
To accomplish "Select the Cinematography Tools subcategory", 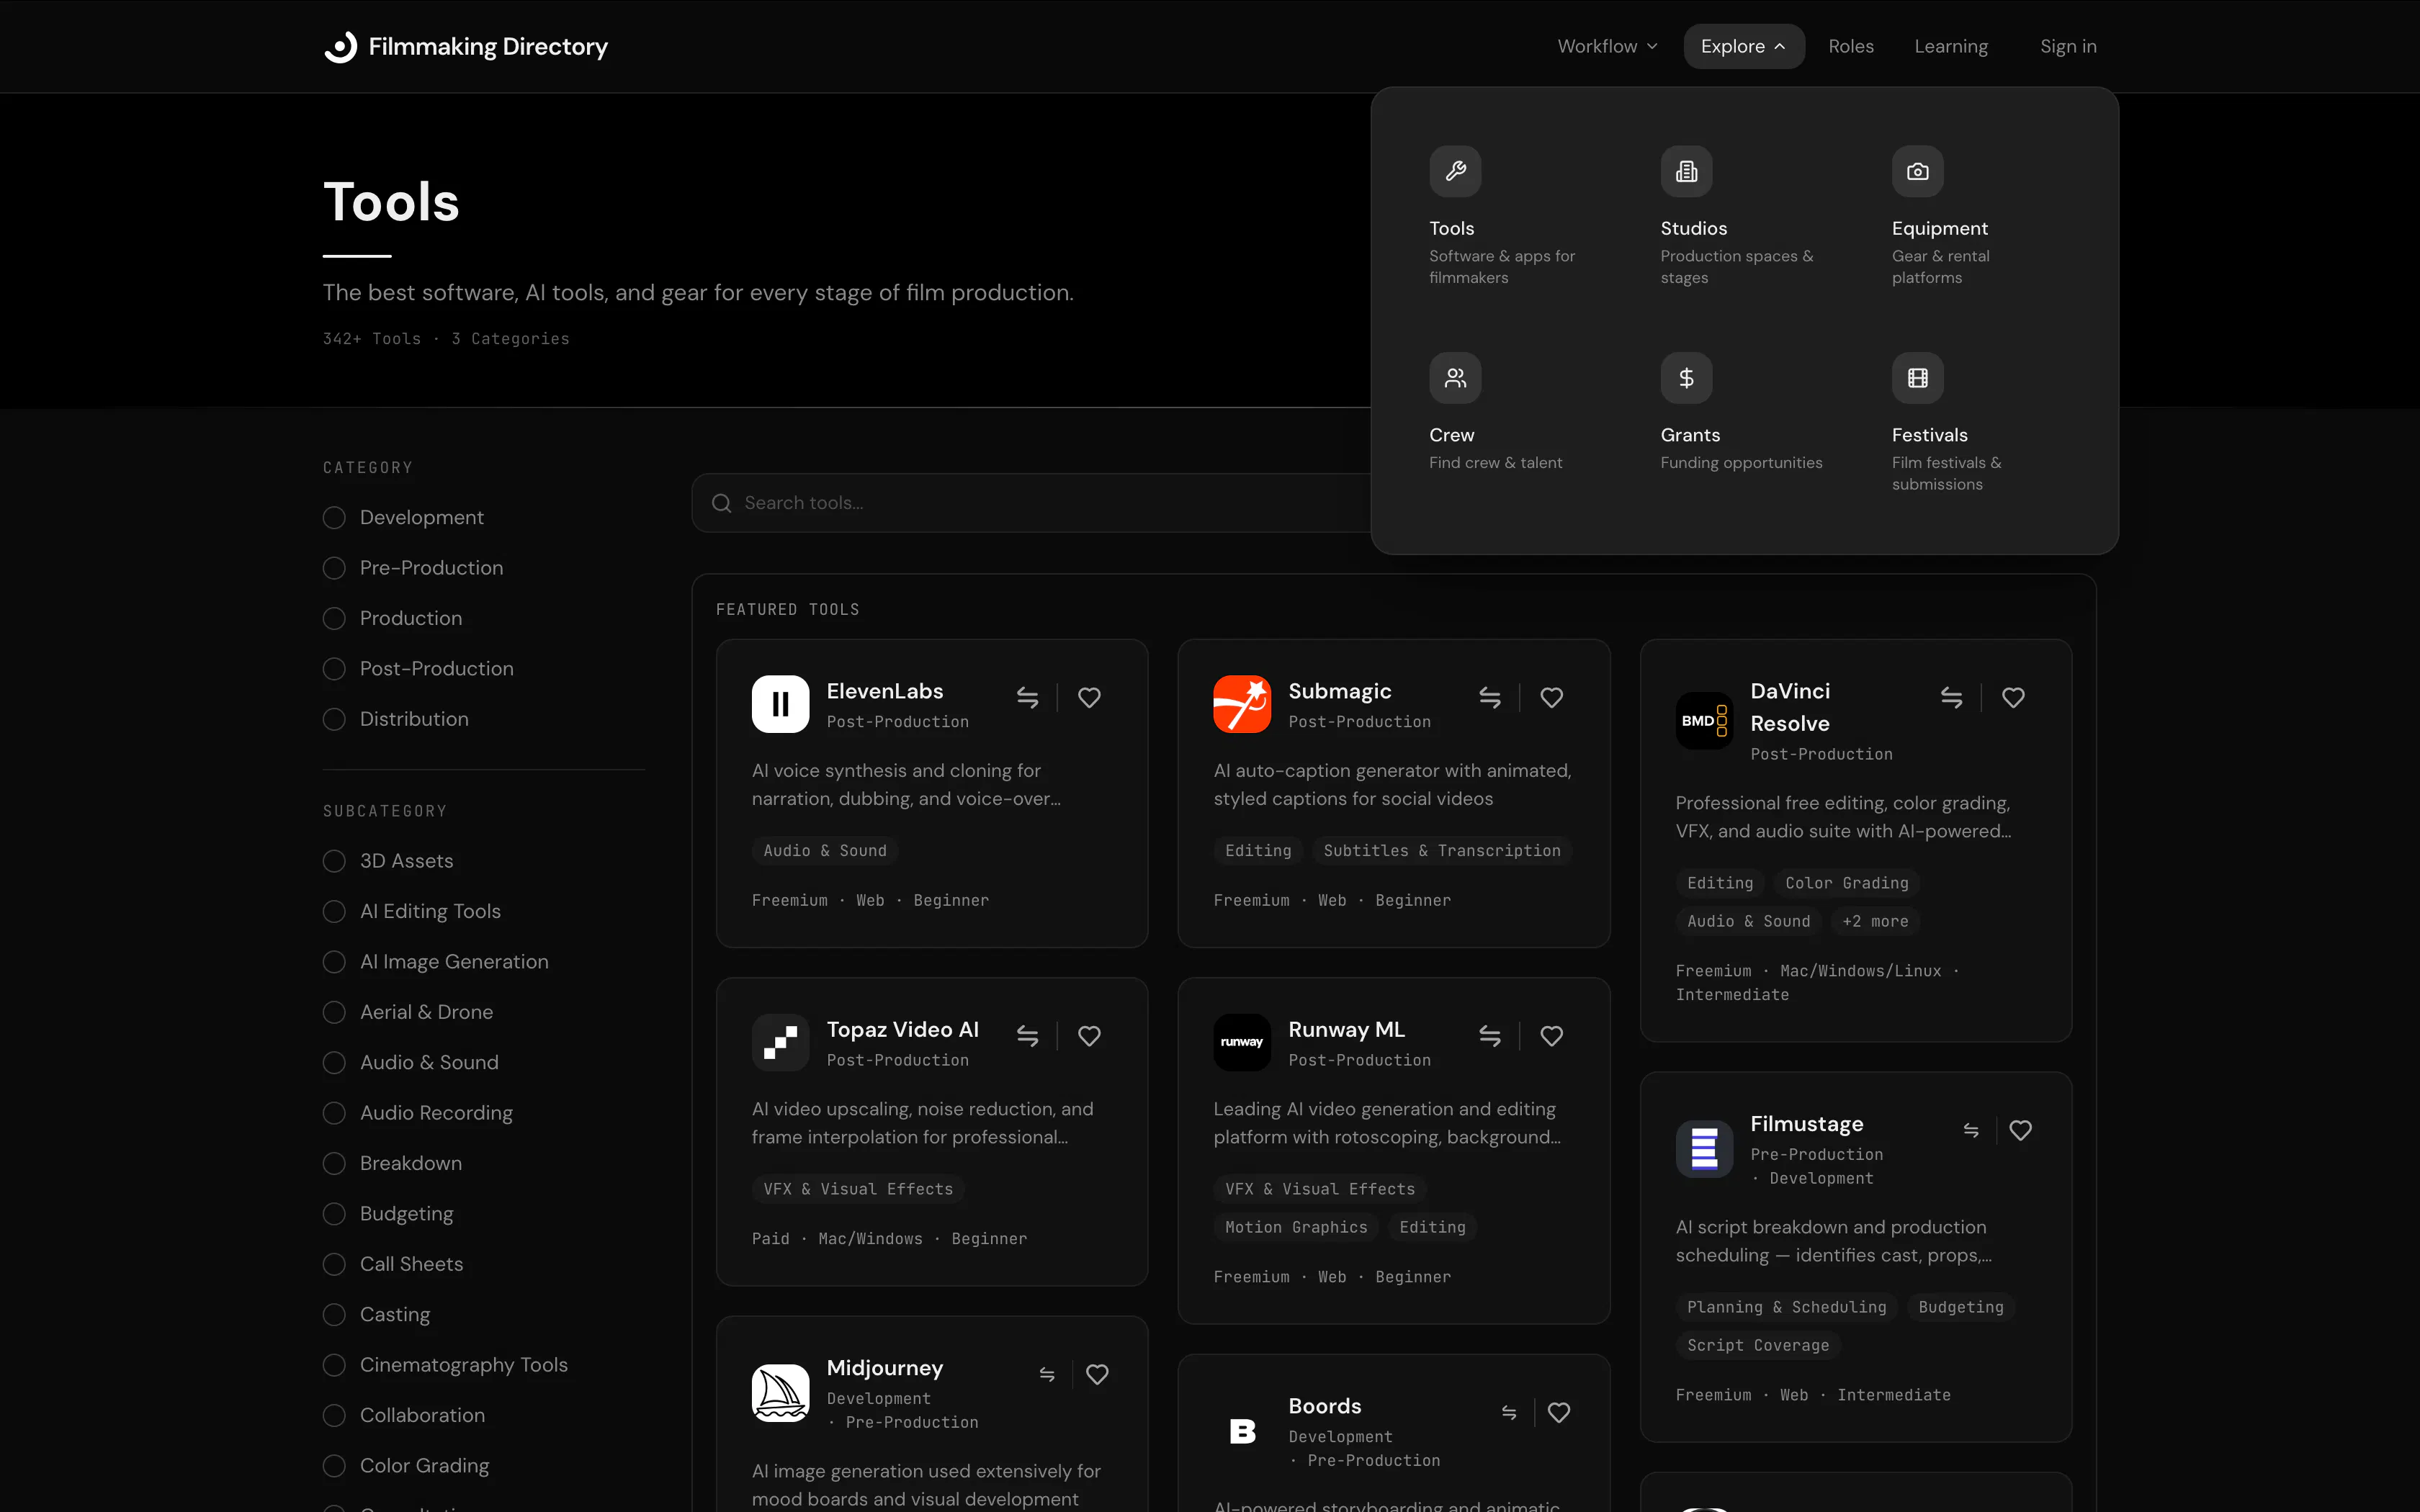I will point(334,1365).
